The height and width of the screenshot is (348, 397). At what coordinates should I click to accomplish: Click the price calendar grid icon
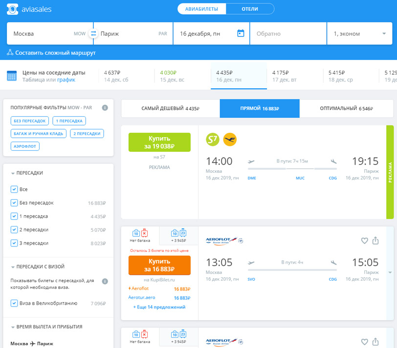pyautogui.click(x=12, y=76)
